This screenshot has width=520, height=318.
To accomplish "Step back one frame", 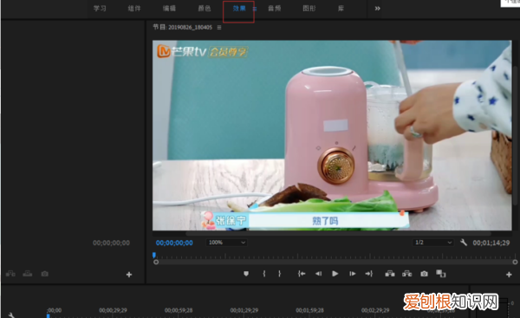I will [318, 274].
